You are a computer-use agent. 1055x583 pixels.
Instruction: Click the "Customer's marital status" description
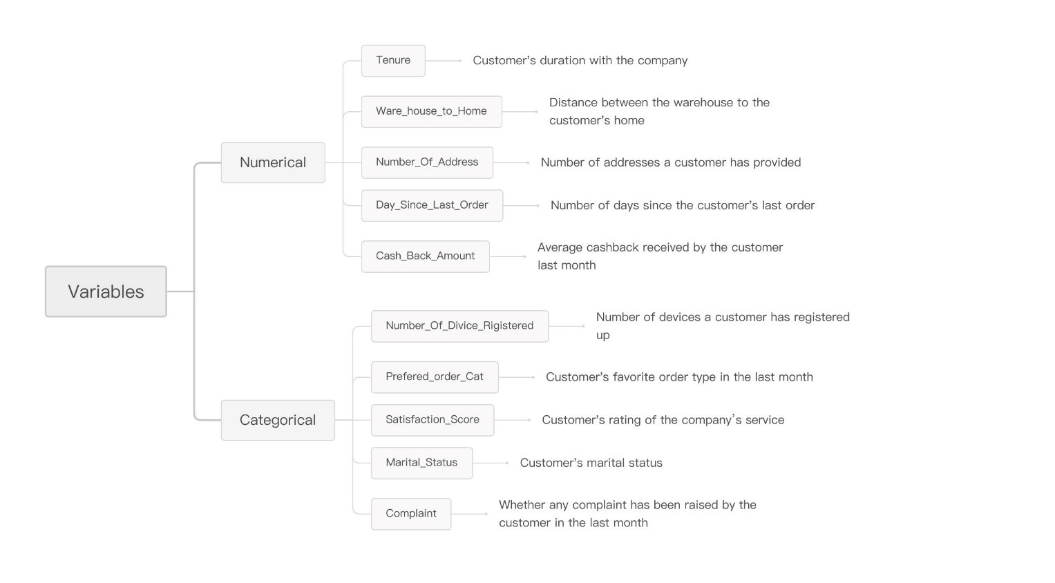coord(591,463)
